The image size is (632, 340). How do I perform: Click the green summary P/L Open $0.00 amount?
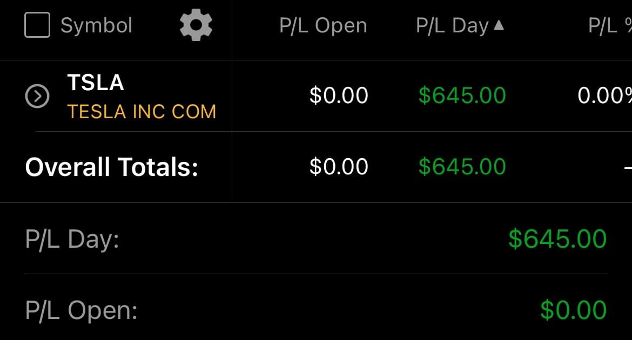[574, 310]
